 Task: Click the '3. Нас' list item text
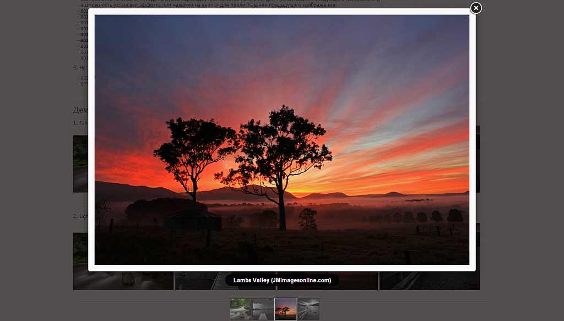click(x=80, y=68)
